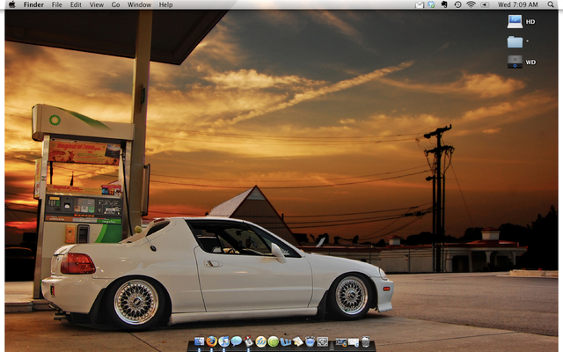Expand the View menu
The height and width of the screenshot is (352, 563).
pos(97,4)
